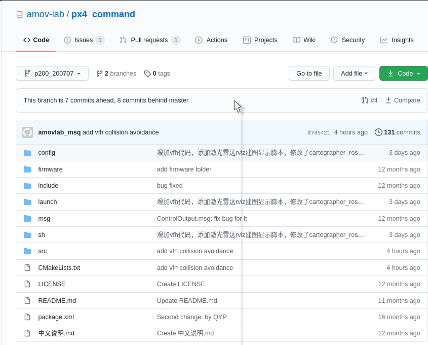
Task: Click the folder icon for launch
Action: [27, 202]
